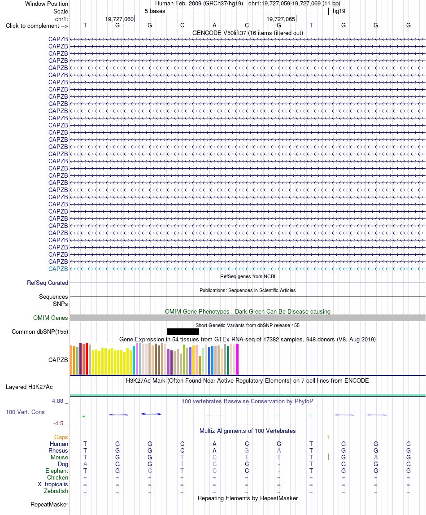
Task: Click base 'A' in the complement sequence row
Action: pos(214,25)
